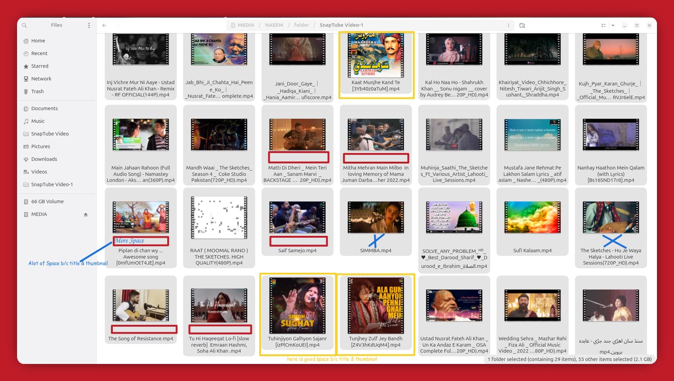Image resolution: width=674 pixels, height=381 pixels.
Task: Open the Files sidebar three-dot menu
Action: [x=89, y=25]
